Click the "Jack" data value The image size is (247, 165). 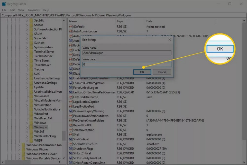pos(149,97)
